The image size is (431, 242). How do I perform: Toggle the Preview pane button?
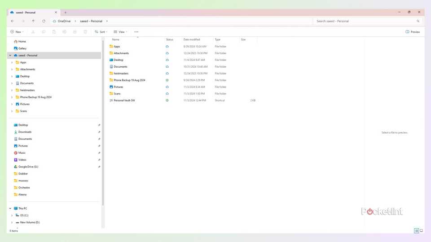click(413, 32)
